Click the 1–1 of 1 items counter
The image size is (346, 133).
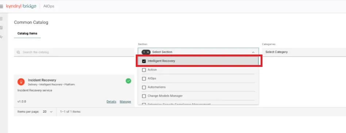(x=70, y=112)
